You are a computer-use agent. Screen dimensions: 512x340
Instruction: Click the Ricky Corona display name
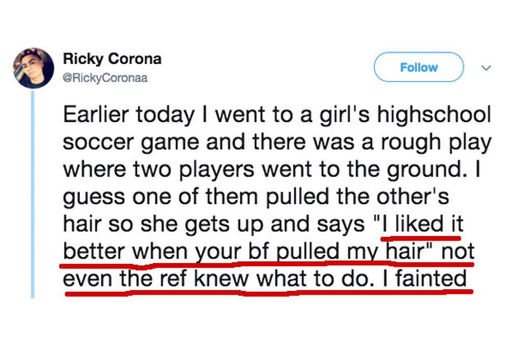point(112,59)
